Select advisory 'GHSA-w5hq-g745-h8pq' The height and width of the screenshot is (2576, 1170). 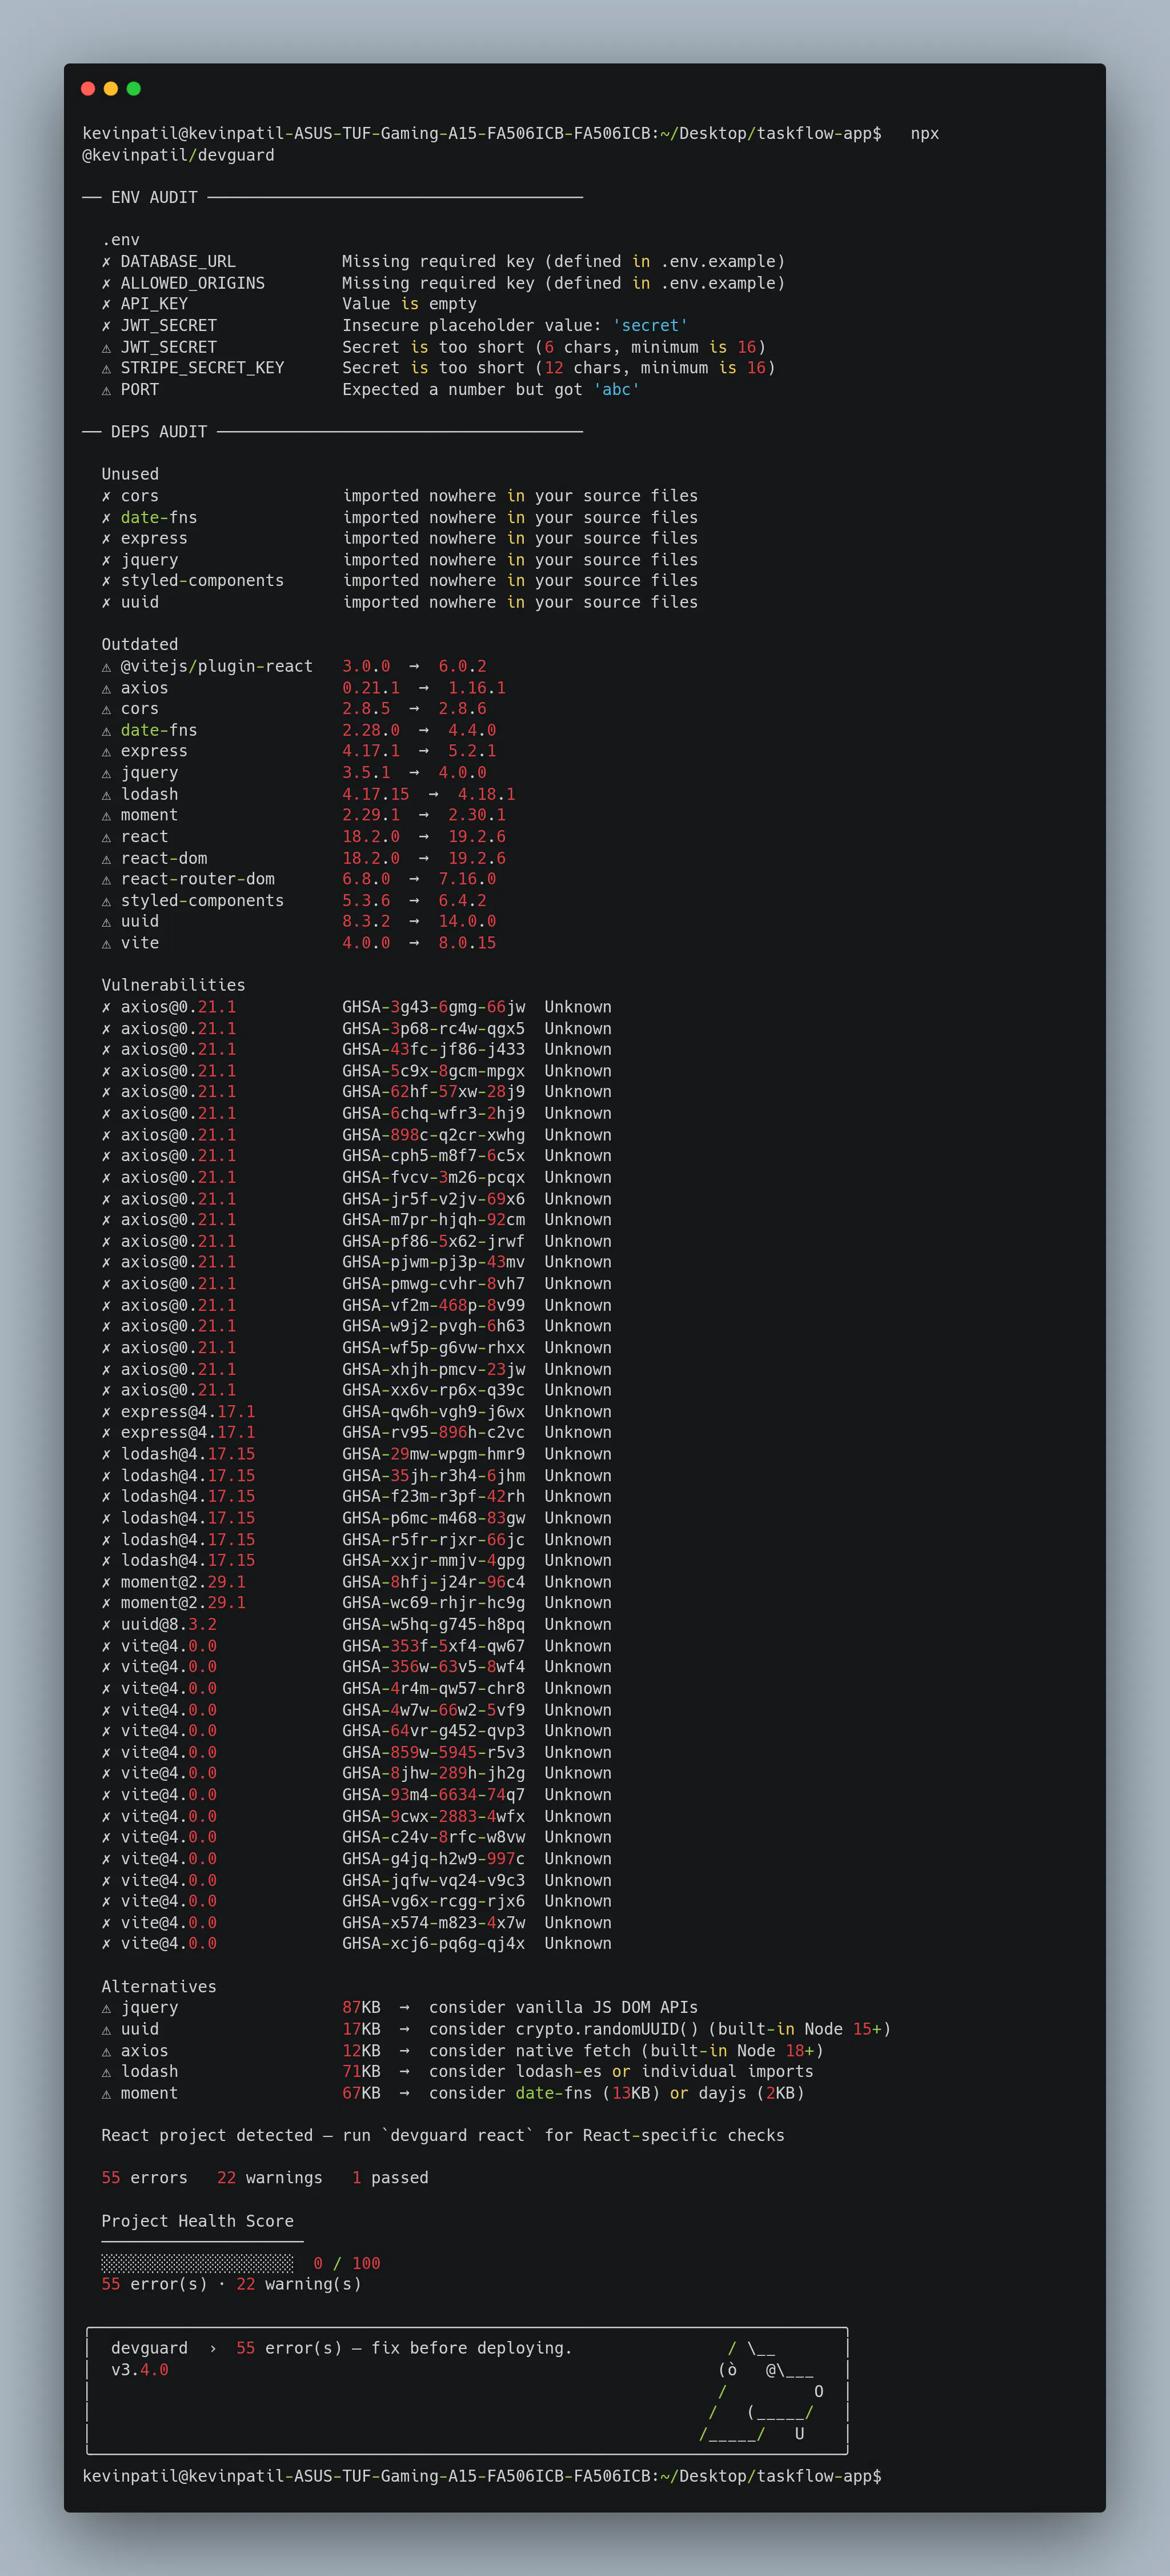[434, 1624]
